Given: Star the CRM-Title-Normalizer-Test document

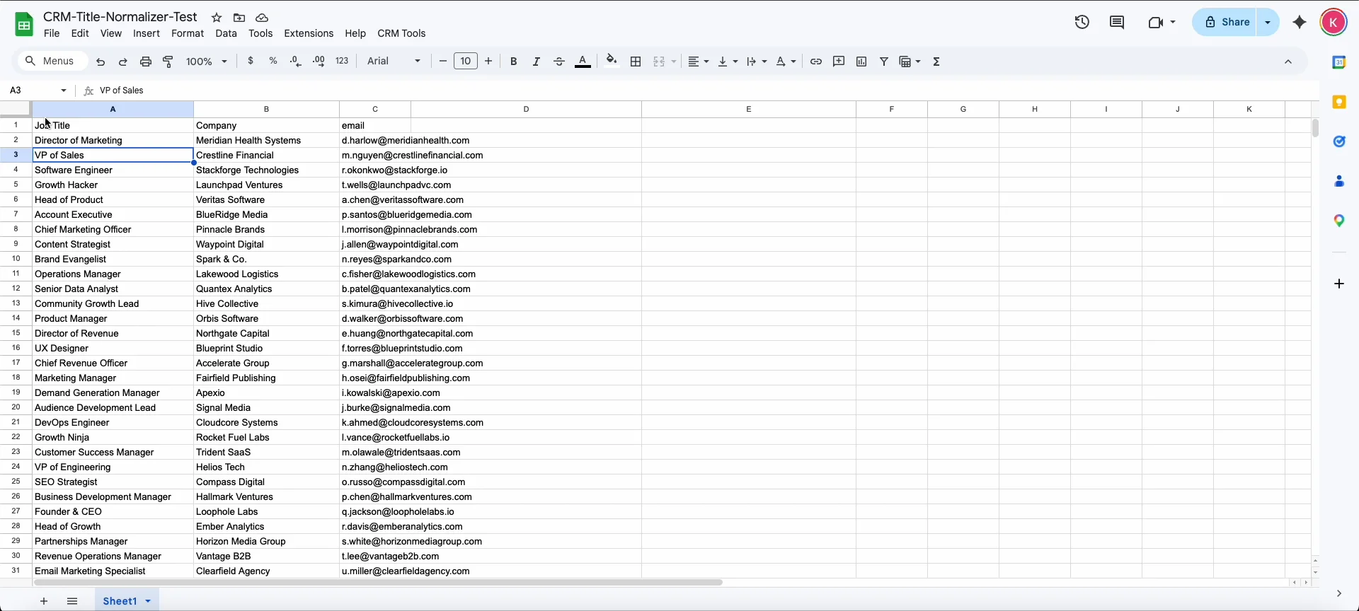Looking at the screenshot, I should click(x=217, y=18).
